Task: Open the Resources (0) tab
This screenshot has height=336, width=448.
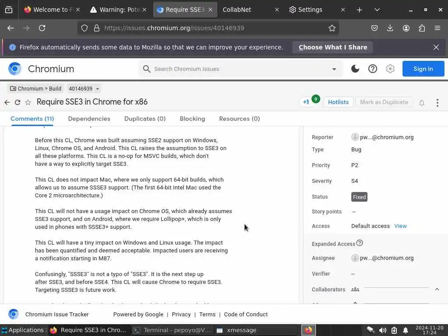Action: (239, 119)
